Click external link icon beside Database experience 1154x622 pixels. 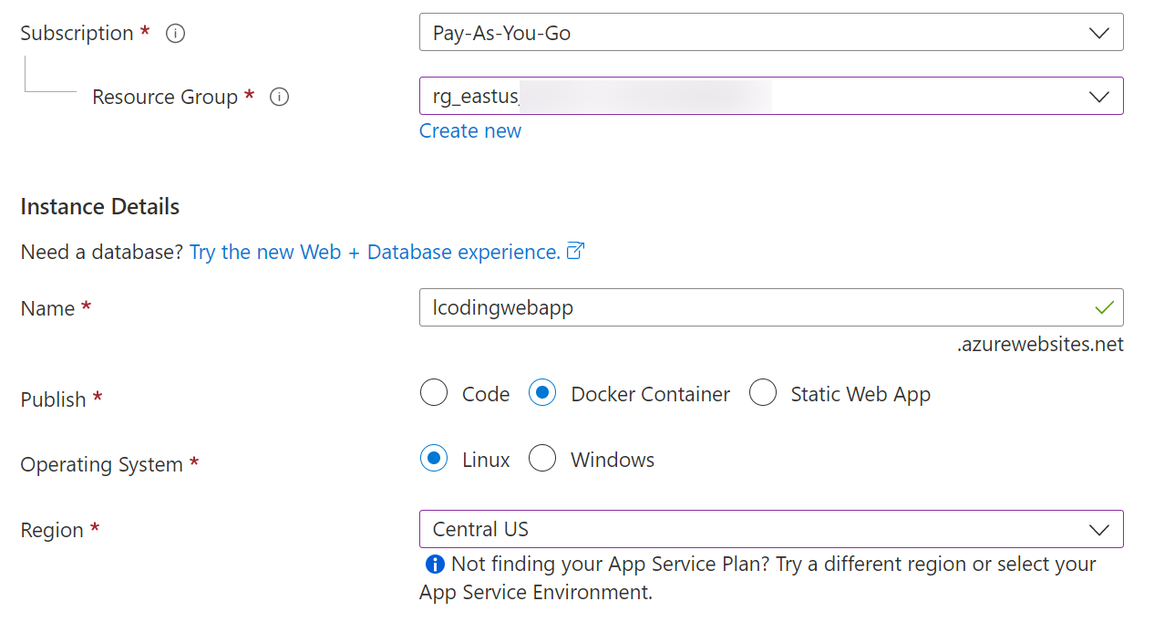pos(575,251)
